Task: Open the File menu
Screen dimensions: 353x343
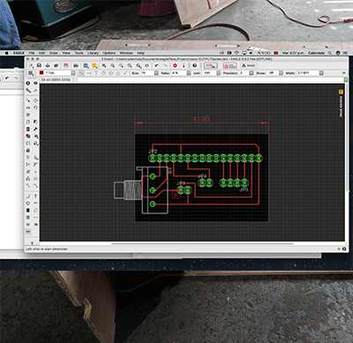Action: point(32,53)
